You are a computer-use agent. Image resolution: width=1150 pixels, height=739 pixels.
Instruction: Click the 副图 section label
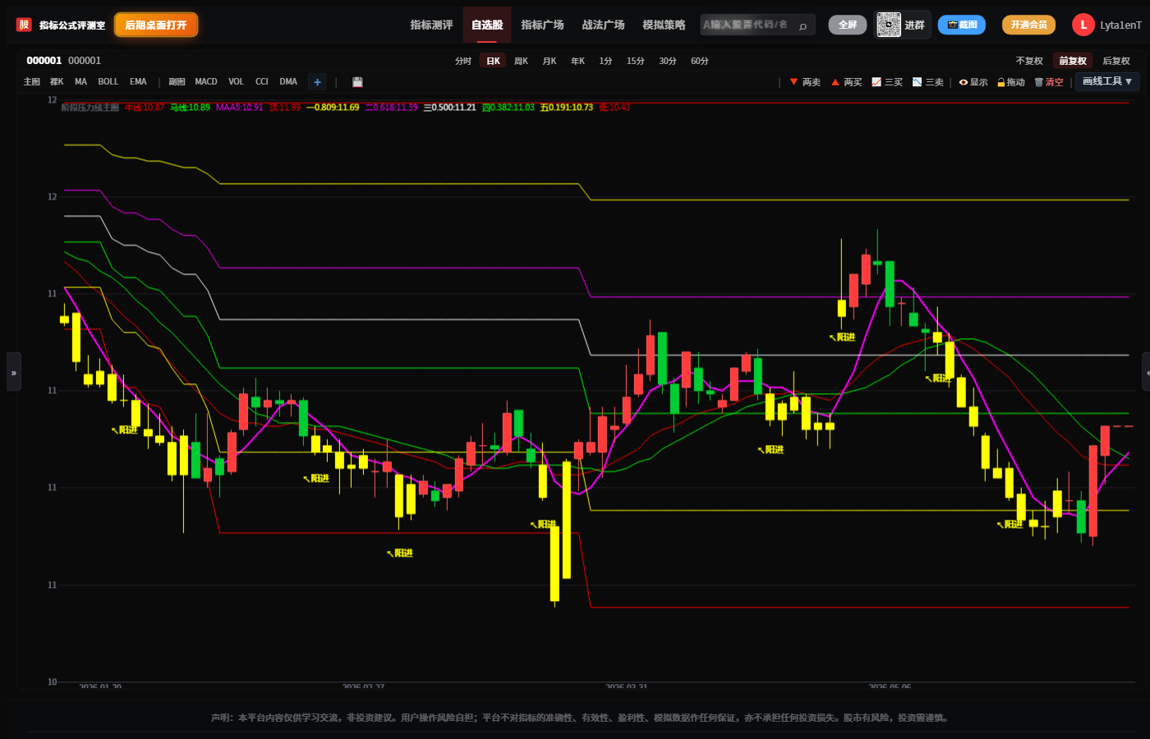click(177, 82)
